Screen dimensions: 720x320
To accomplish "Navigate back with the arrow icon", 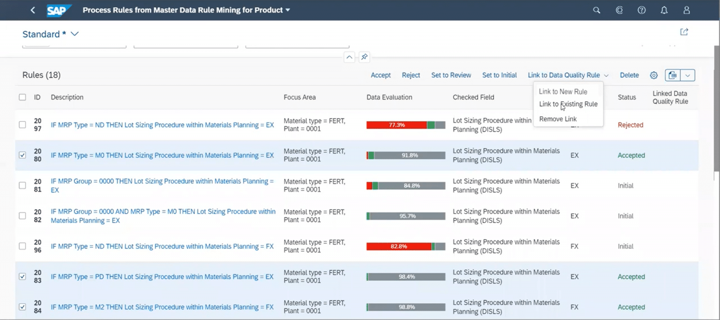I will tap(32, 9).
